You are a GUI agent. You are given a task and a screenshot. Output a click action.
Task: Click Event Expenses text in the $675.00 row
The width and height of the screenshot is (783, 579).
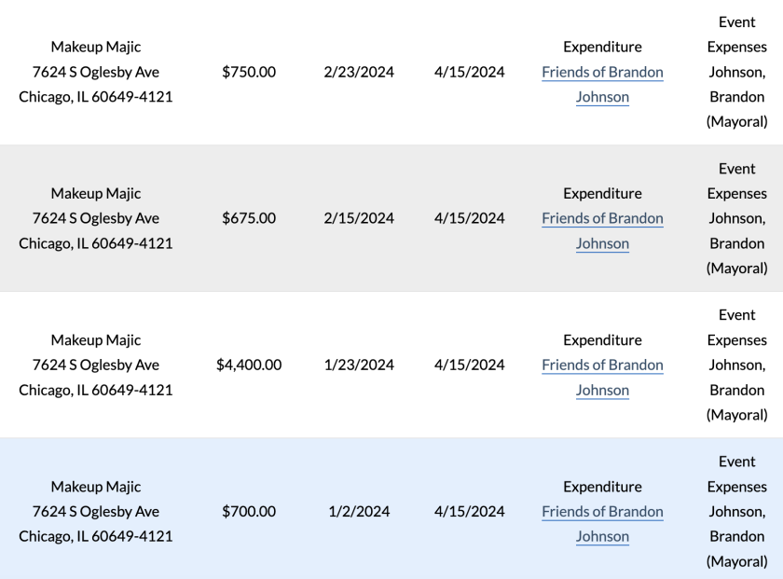(736, 181)
